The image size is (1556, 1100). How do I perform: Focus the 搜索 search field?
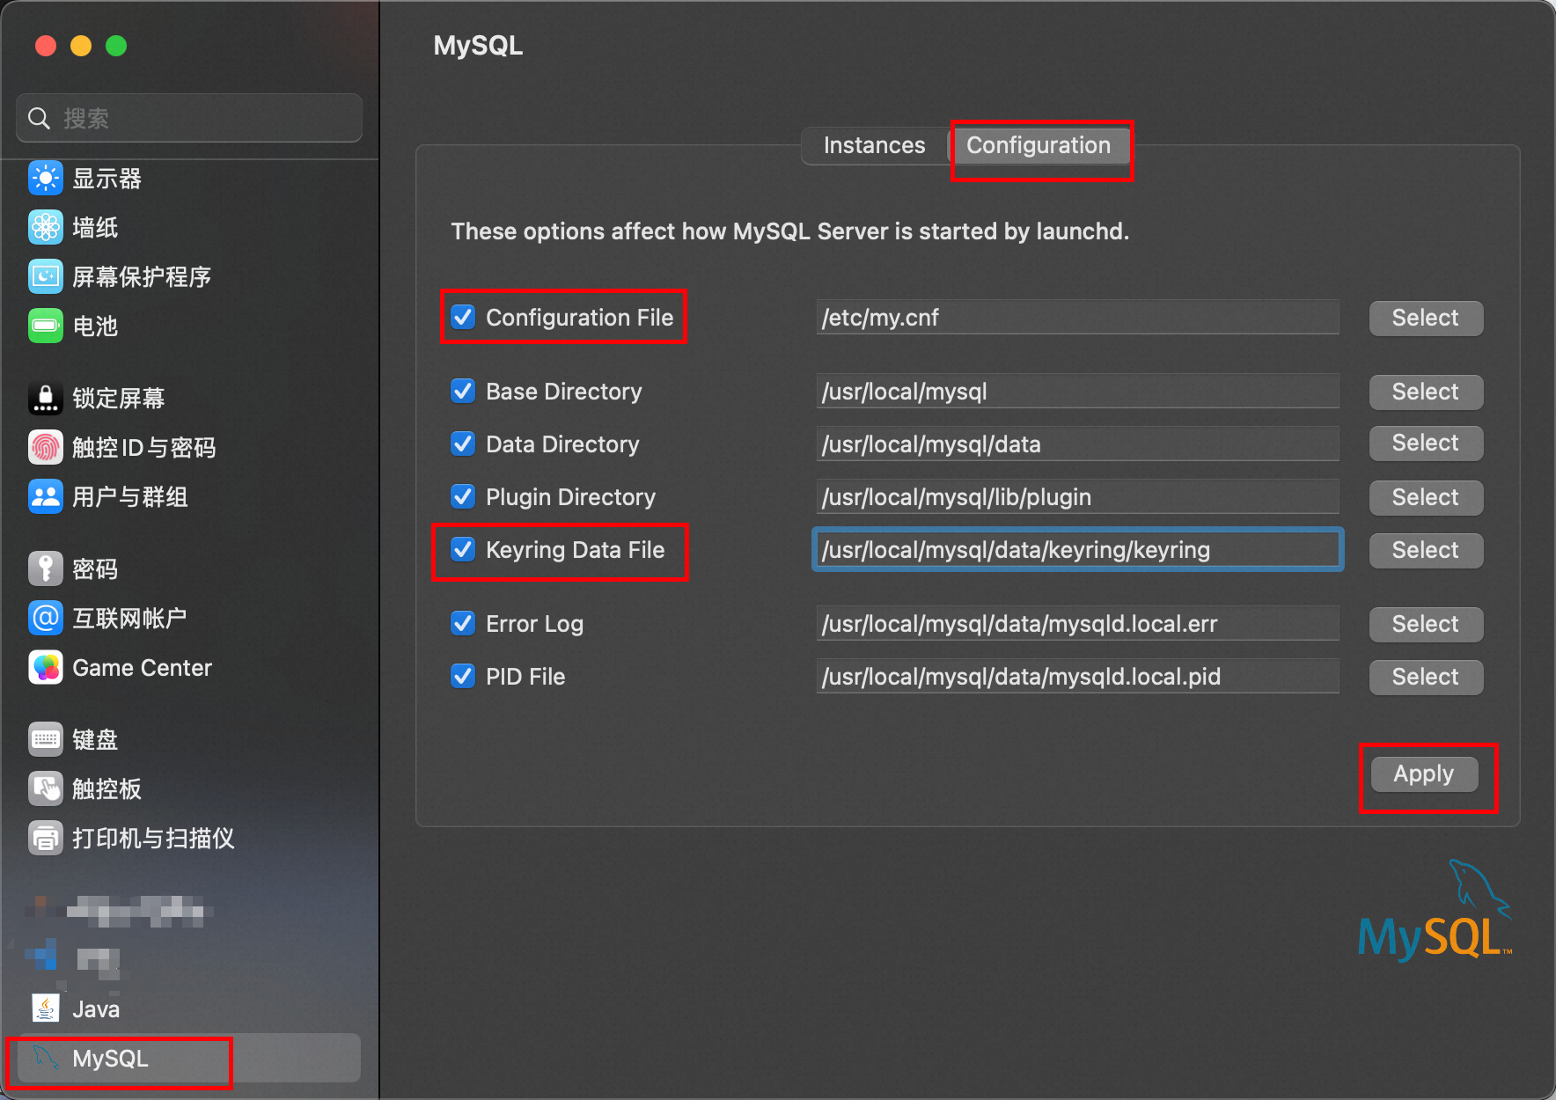[x=189, y=118]
